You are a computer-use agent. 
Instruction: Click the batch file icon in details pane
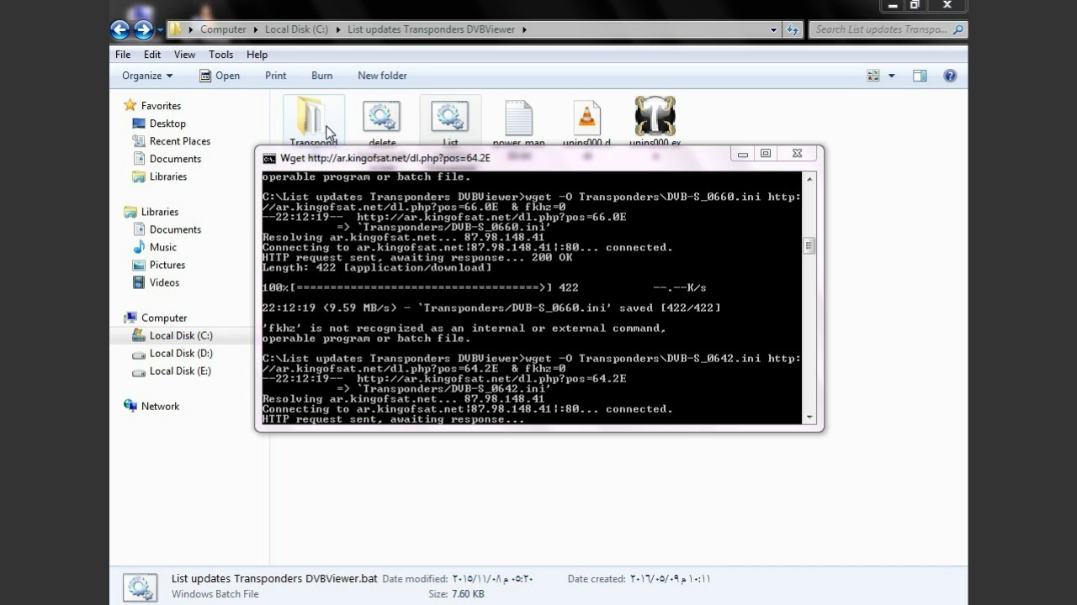[x=140, y=587]
